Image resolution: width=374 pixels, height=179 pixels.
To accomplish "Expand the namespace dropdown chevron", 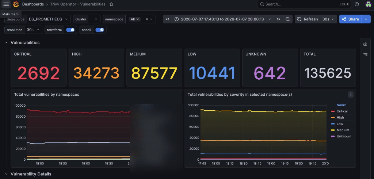I will (151, 19).
